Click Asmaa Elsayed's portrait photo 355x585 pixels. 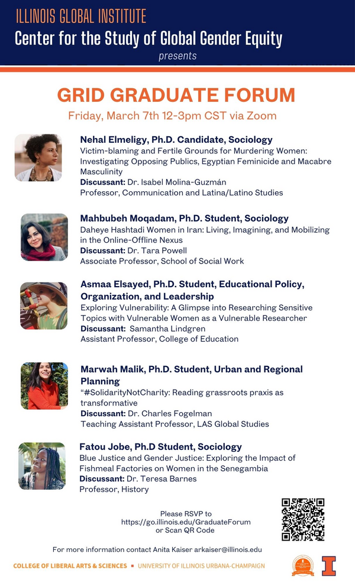44,306
